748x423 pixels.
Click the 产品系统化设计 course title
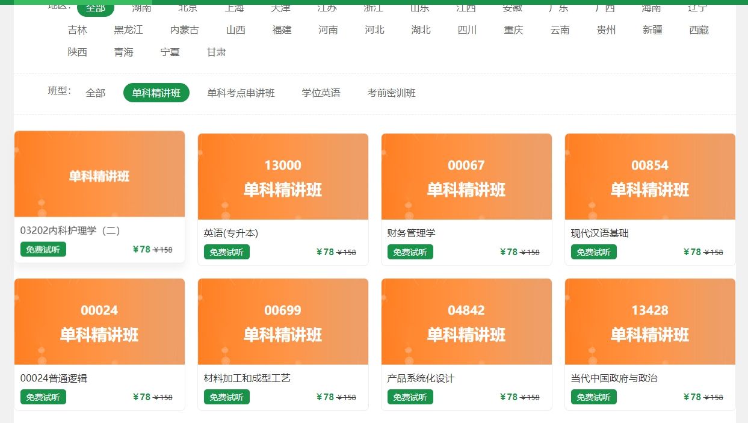coord(421,378)
